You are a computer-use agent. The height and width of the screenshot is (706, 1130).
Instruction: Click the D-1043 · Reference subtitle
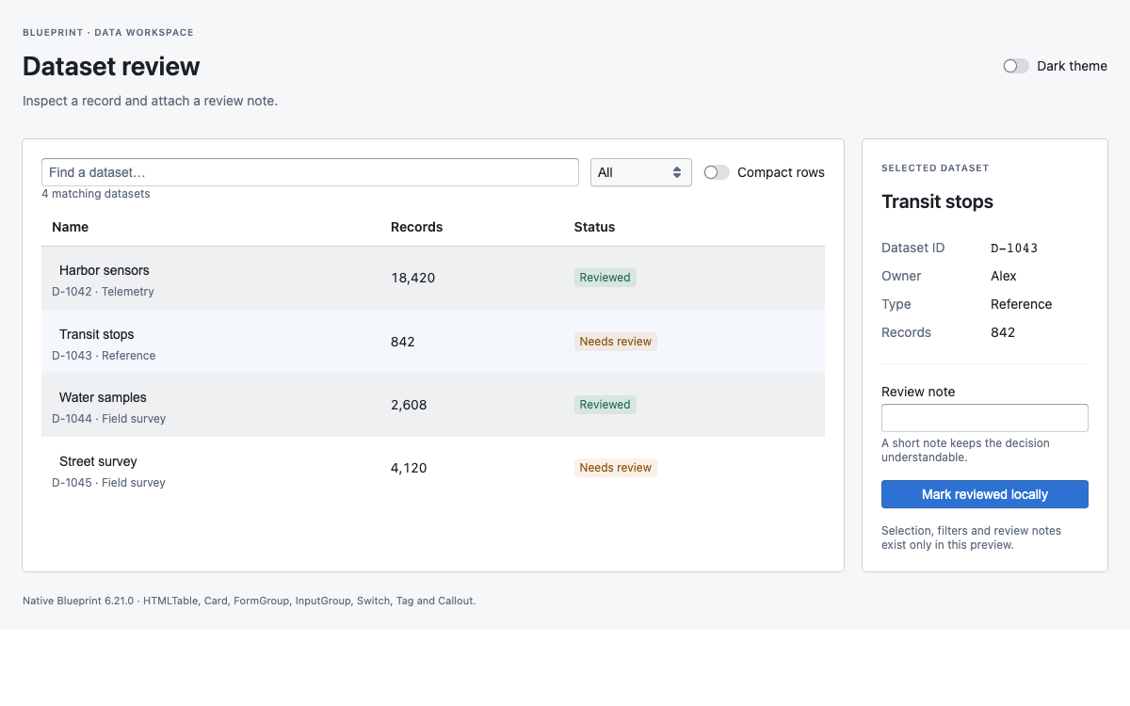pyautogui.click(x=104, y=356)
